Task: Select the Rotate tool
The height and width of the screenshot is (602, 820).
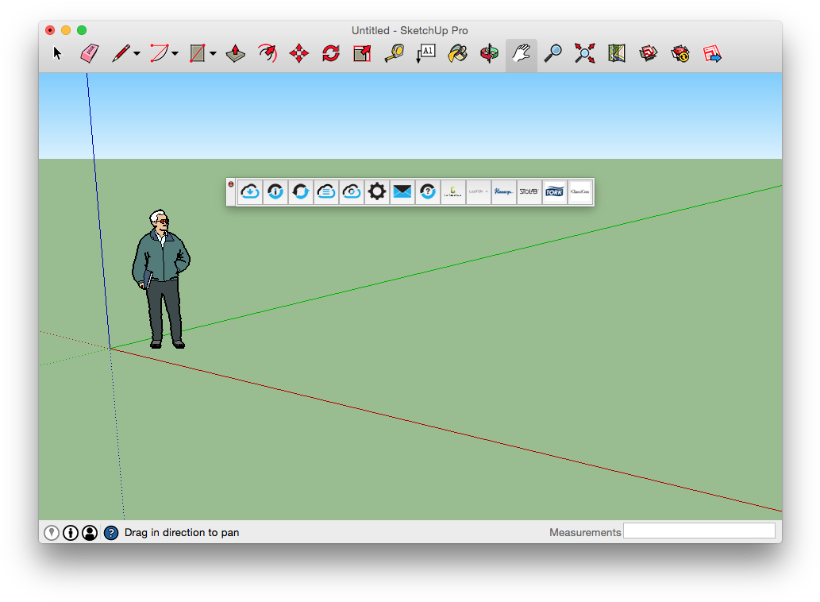Action: (x=330, y=53)
